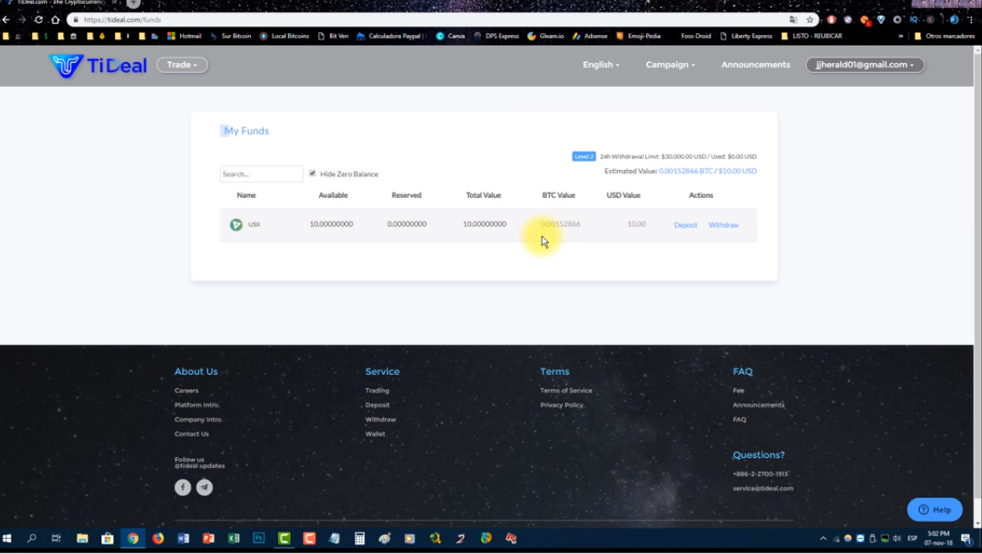Image resolution: width=982 pixels, height=554 pixels.
Task: Click the $10.00 USD estimated value
Action: [737, 171]
